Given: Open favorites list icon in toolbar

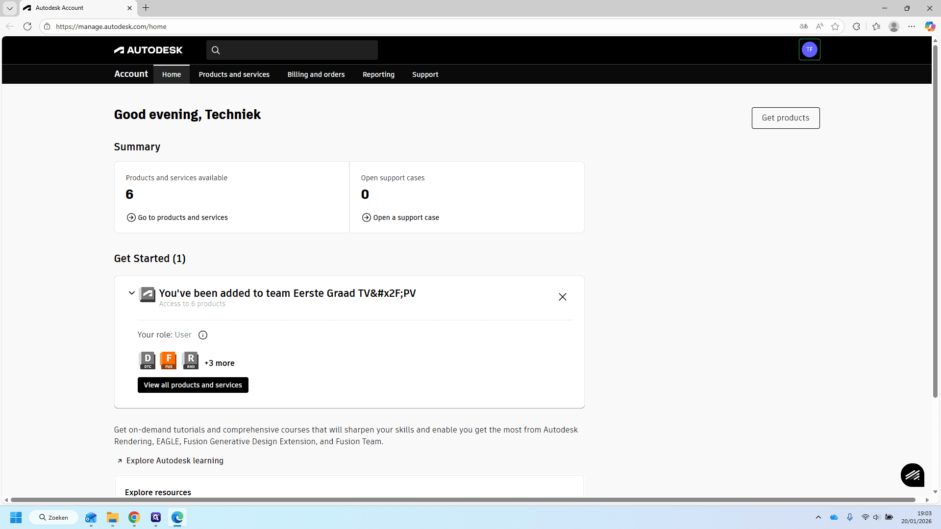Looking at the screenshot, I should (876, 26).
